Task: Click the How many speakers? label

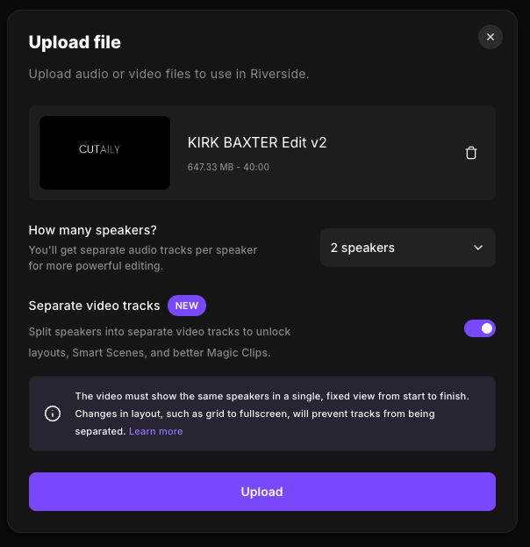Action: pos(93,230)
